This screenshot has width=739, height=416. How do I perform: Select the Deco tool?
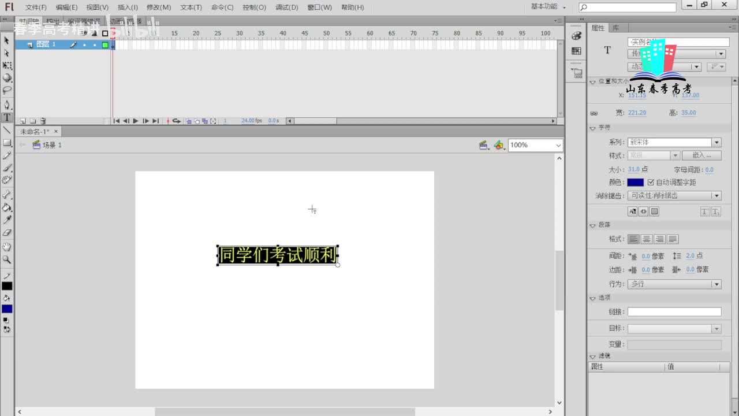point(7,181)
